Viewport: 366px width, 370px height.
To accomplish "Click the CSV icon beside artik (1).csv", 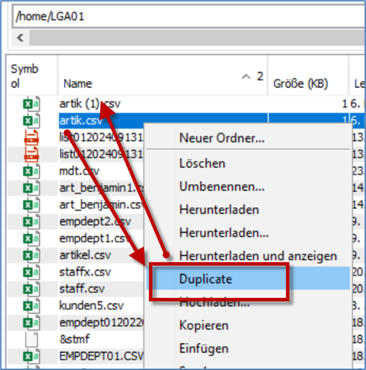I will pos(32,104).
